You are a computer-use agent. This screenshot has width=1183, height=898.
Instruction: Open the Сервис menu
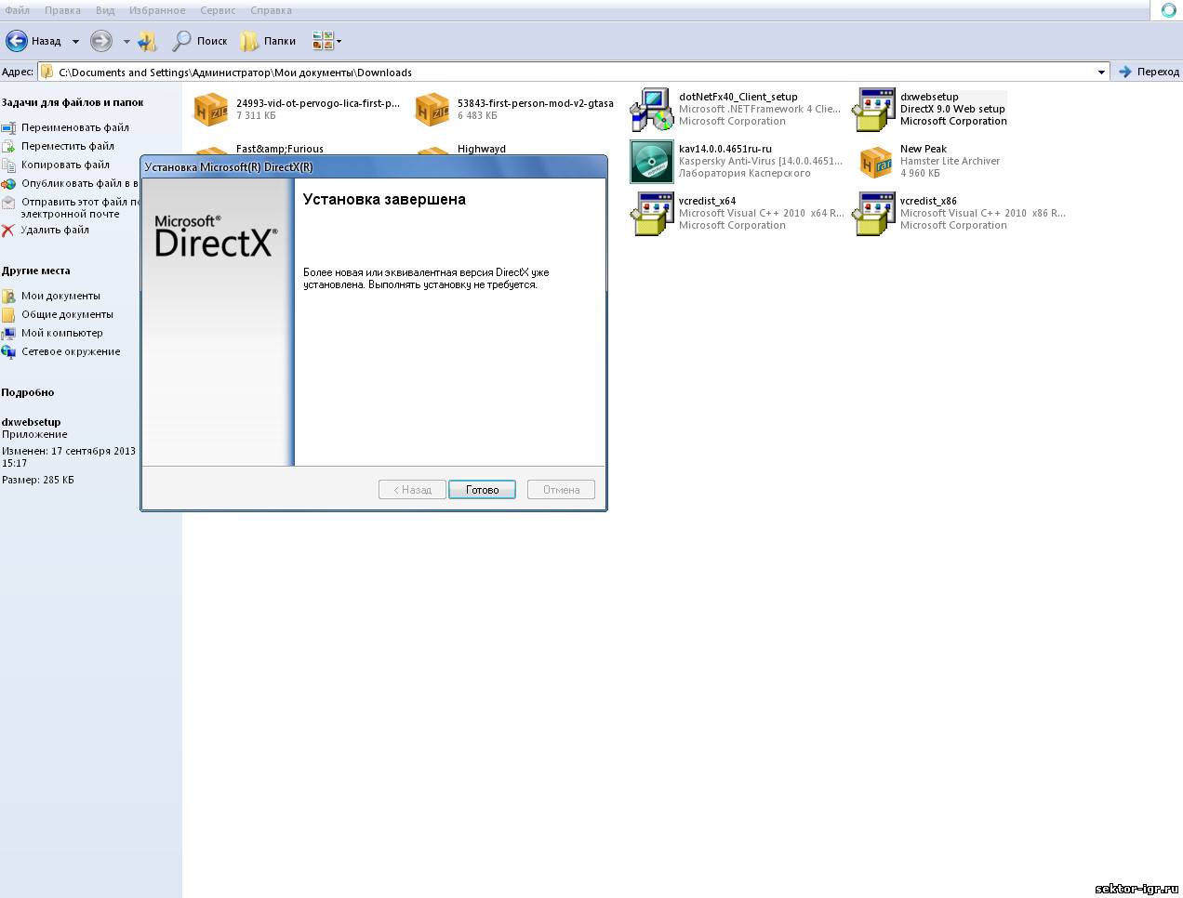[x=218, y=10]
